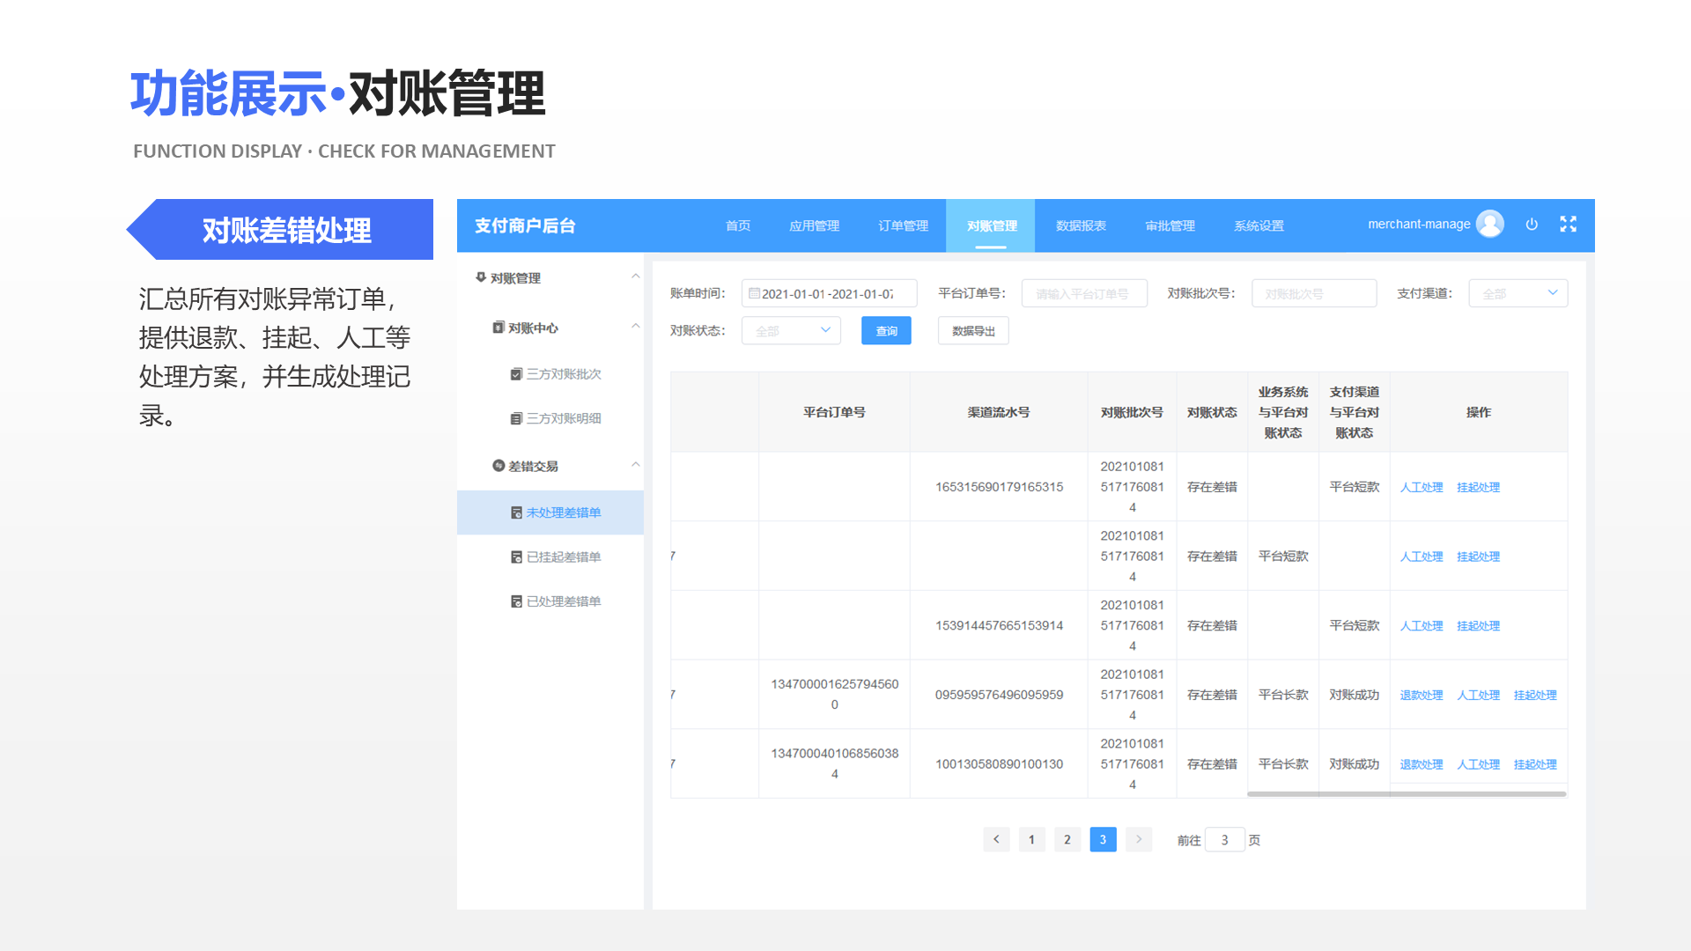This screenshot has width=1691, height=951.
Task: Click the 未处理差错单 calendar icon
Action: (x=516, y=512)
